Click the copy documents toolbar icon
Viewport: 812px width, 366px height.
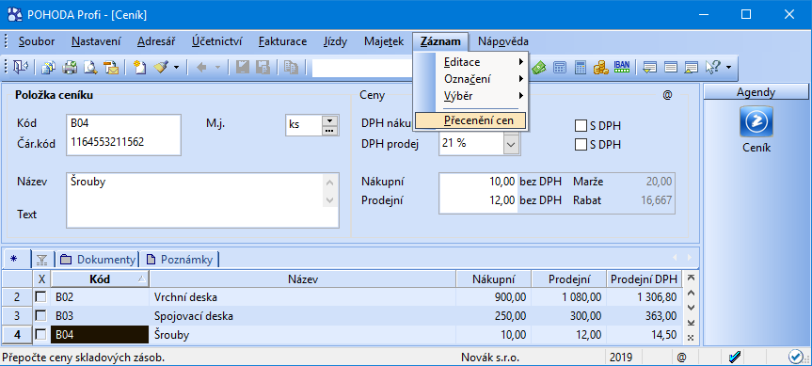[x=48, y=68]
